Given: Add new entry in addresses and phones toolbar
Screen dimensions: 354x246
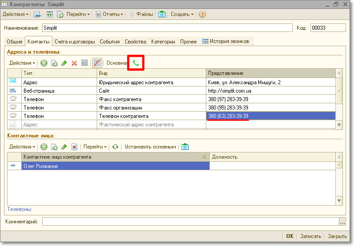Looking at the screenshot, I should point(44,63).
